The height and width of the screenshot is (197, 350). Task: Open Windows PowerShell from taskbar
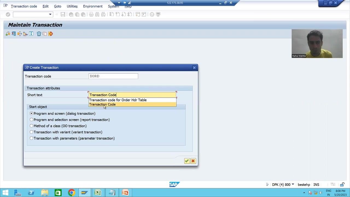31,193
